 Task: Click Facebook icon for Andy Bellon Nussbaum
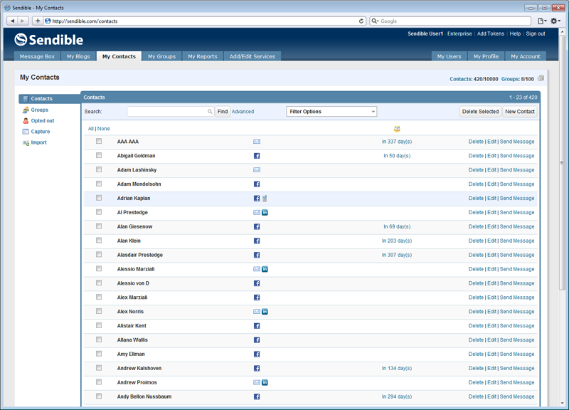(257, 396)
